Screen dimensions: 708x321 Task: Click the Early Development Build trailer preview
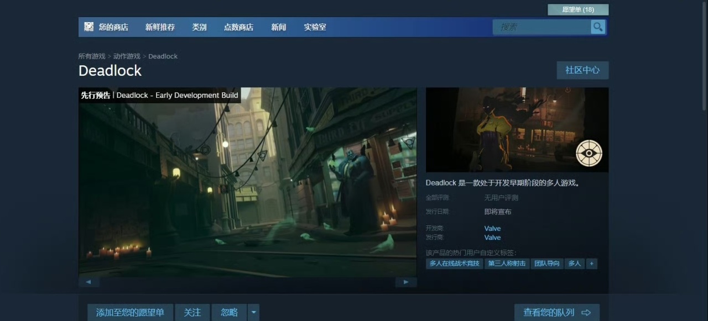point(248,182)
